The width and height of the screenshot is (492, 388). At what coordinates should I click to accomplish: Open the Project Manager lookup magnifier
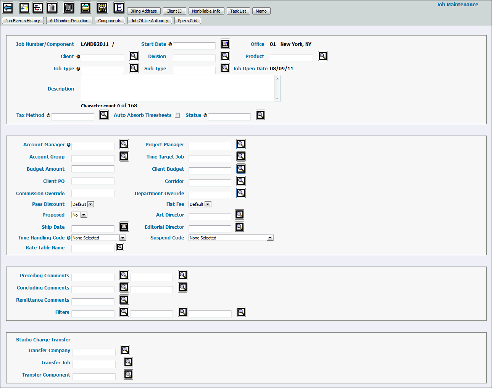click(x=241, y=144)
